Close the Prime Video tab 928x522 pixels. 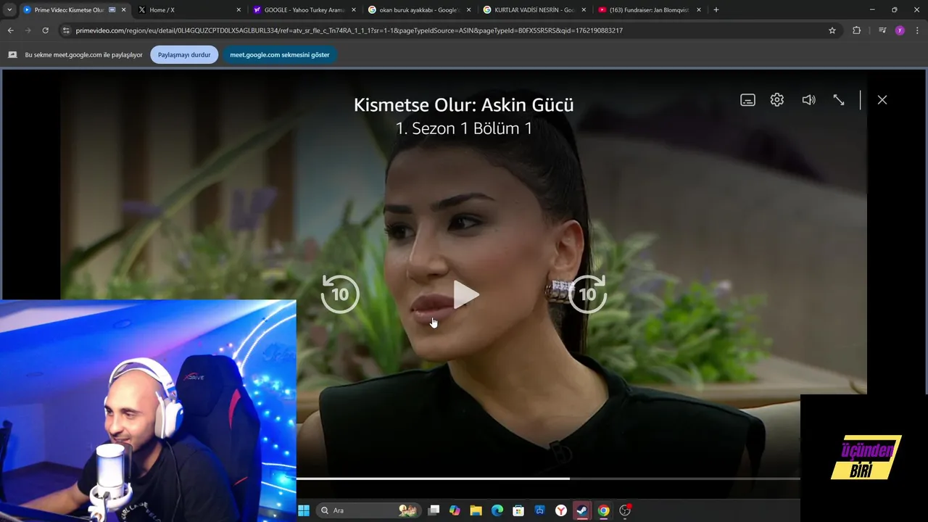(123, 10)
